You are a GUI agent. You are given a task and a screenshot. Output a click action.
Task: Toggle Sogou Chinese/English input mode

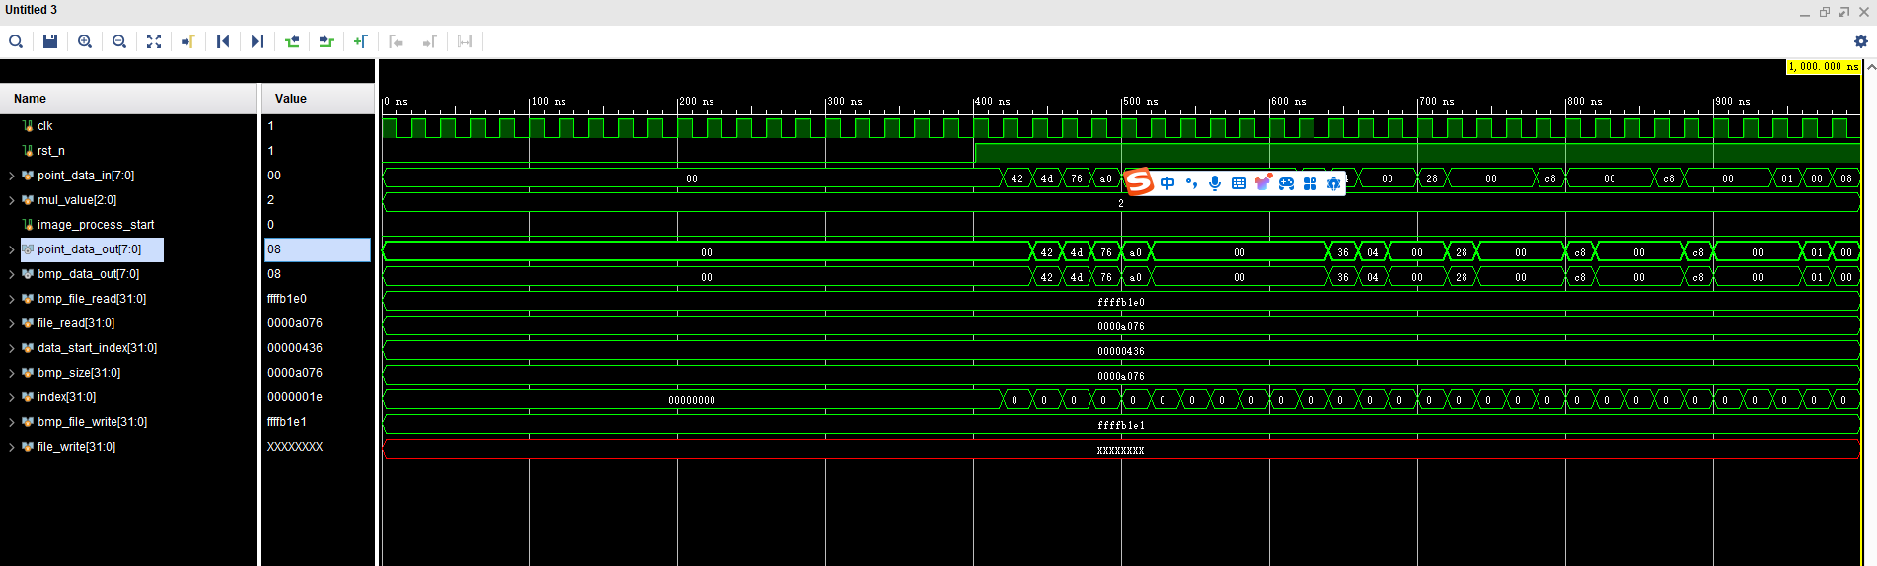(x=1167, y=183)
